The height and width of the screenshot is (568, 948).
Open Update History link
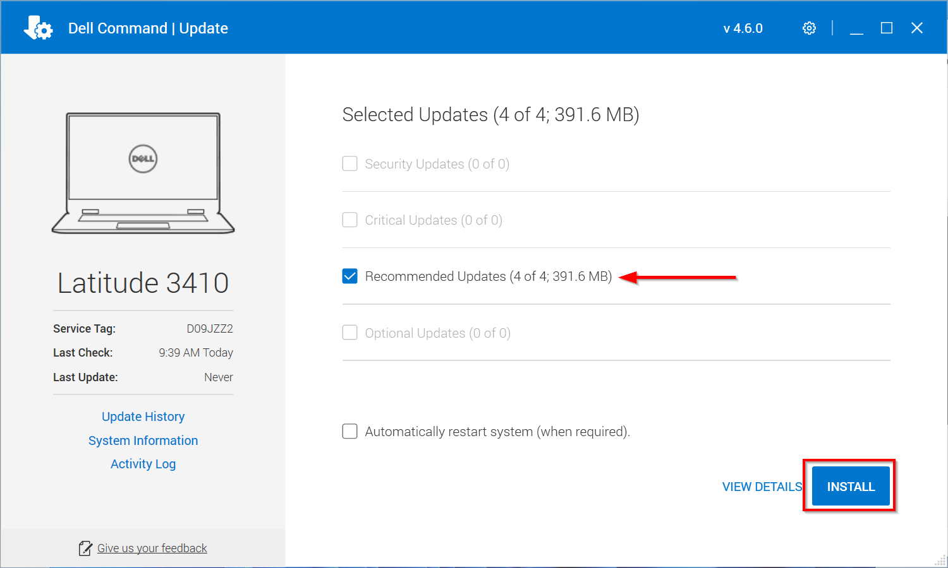pos(143,417)
